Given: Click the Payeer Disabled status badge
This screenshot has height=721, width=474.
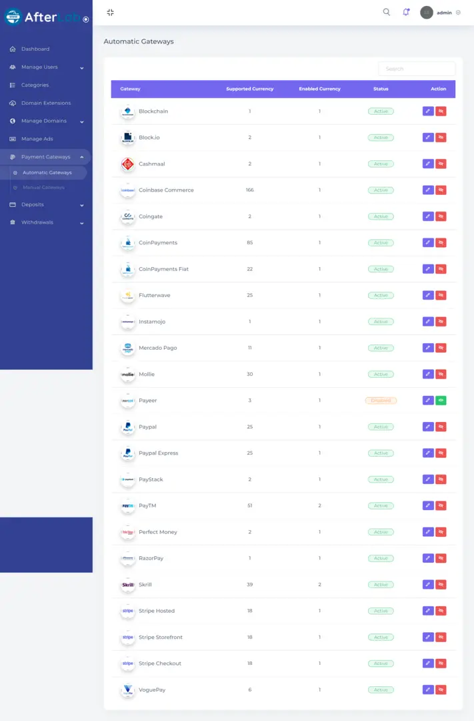Looking at the screenshot, I should [x=381, y=401].
